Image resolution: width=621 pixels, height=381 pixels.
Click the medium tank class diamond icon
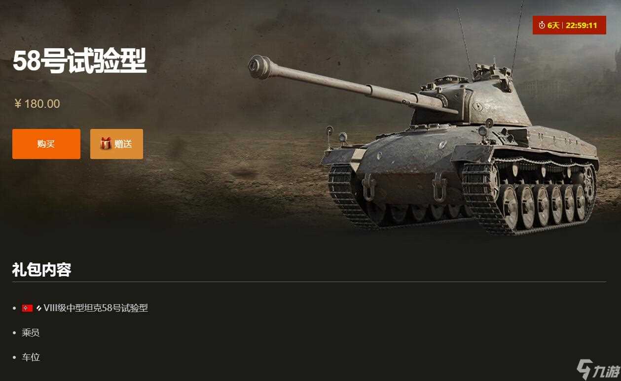(x=38, y=309)
